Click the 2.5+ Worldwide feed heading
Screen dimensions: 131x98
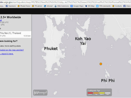(x=11, y=17)
